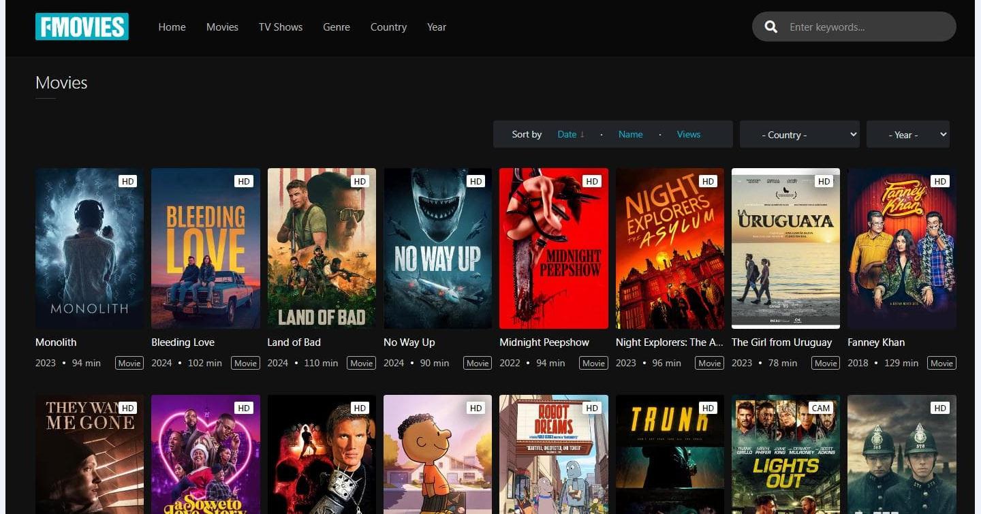Select the Robot Dreams poster thumbnail
This screenshot has height=514, width=981.
click(x=554, y=454)
